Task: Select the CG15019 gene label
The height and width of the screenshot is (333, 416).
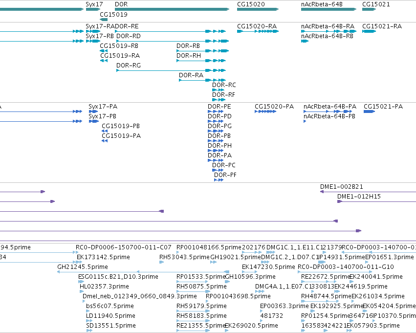Action: point(113,14)
